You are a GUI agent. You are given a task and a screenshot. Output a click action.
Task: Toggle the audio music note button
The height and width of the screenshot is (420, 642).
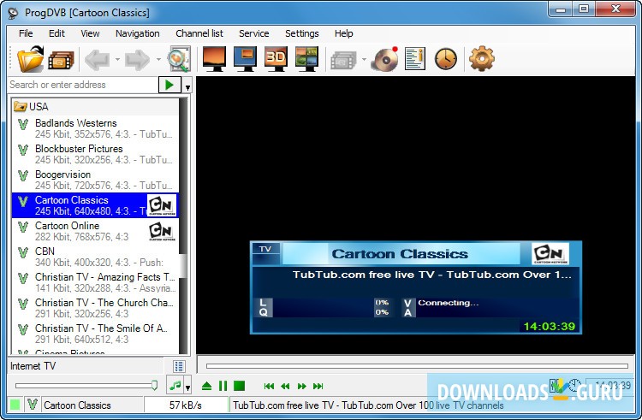(175, 386)
